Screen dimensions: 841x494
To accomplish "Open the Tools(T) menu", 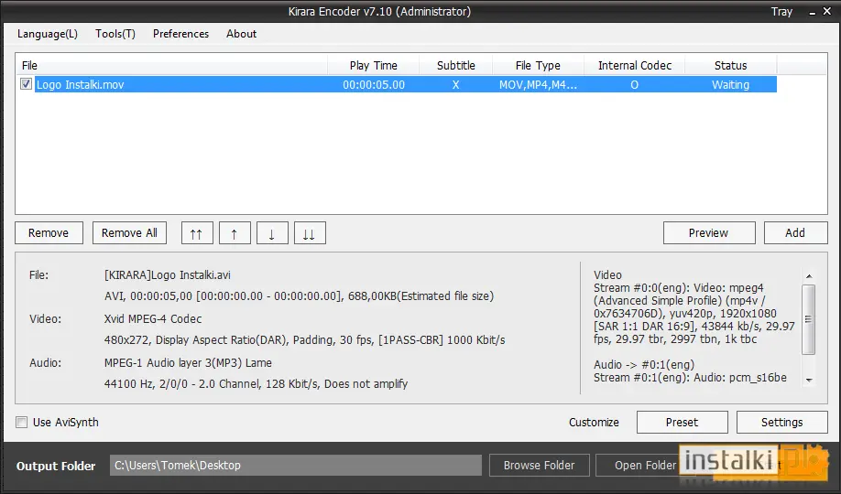I will pyautogui.click(x=115, y=34).
